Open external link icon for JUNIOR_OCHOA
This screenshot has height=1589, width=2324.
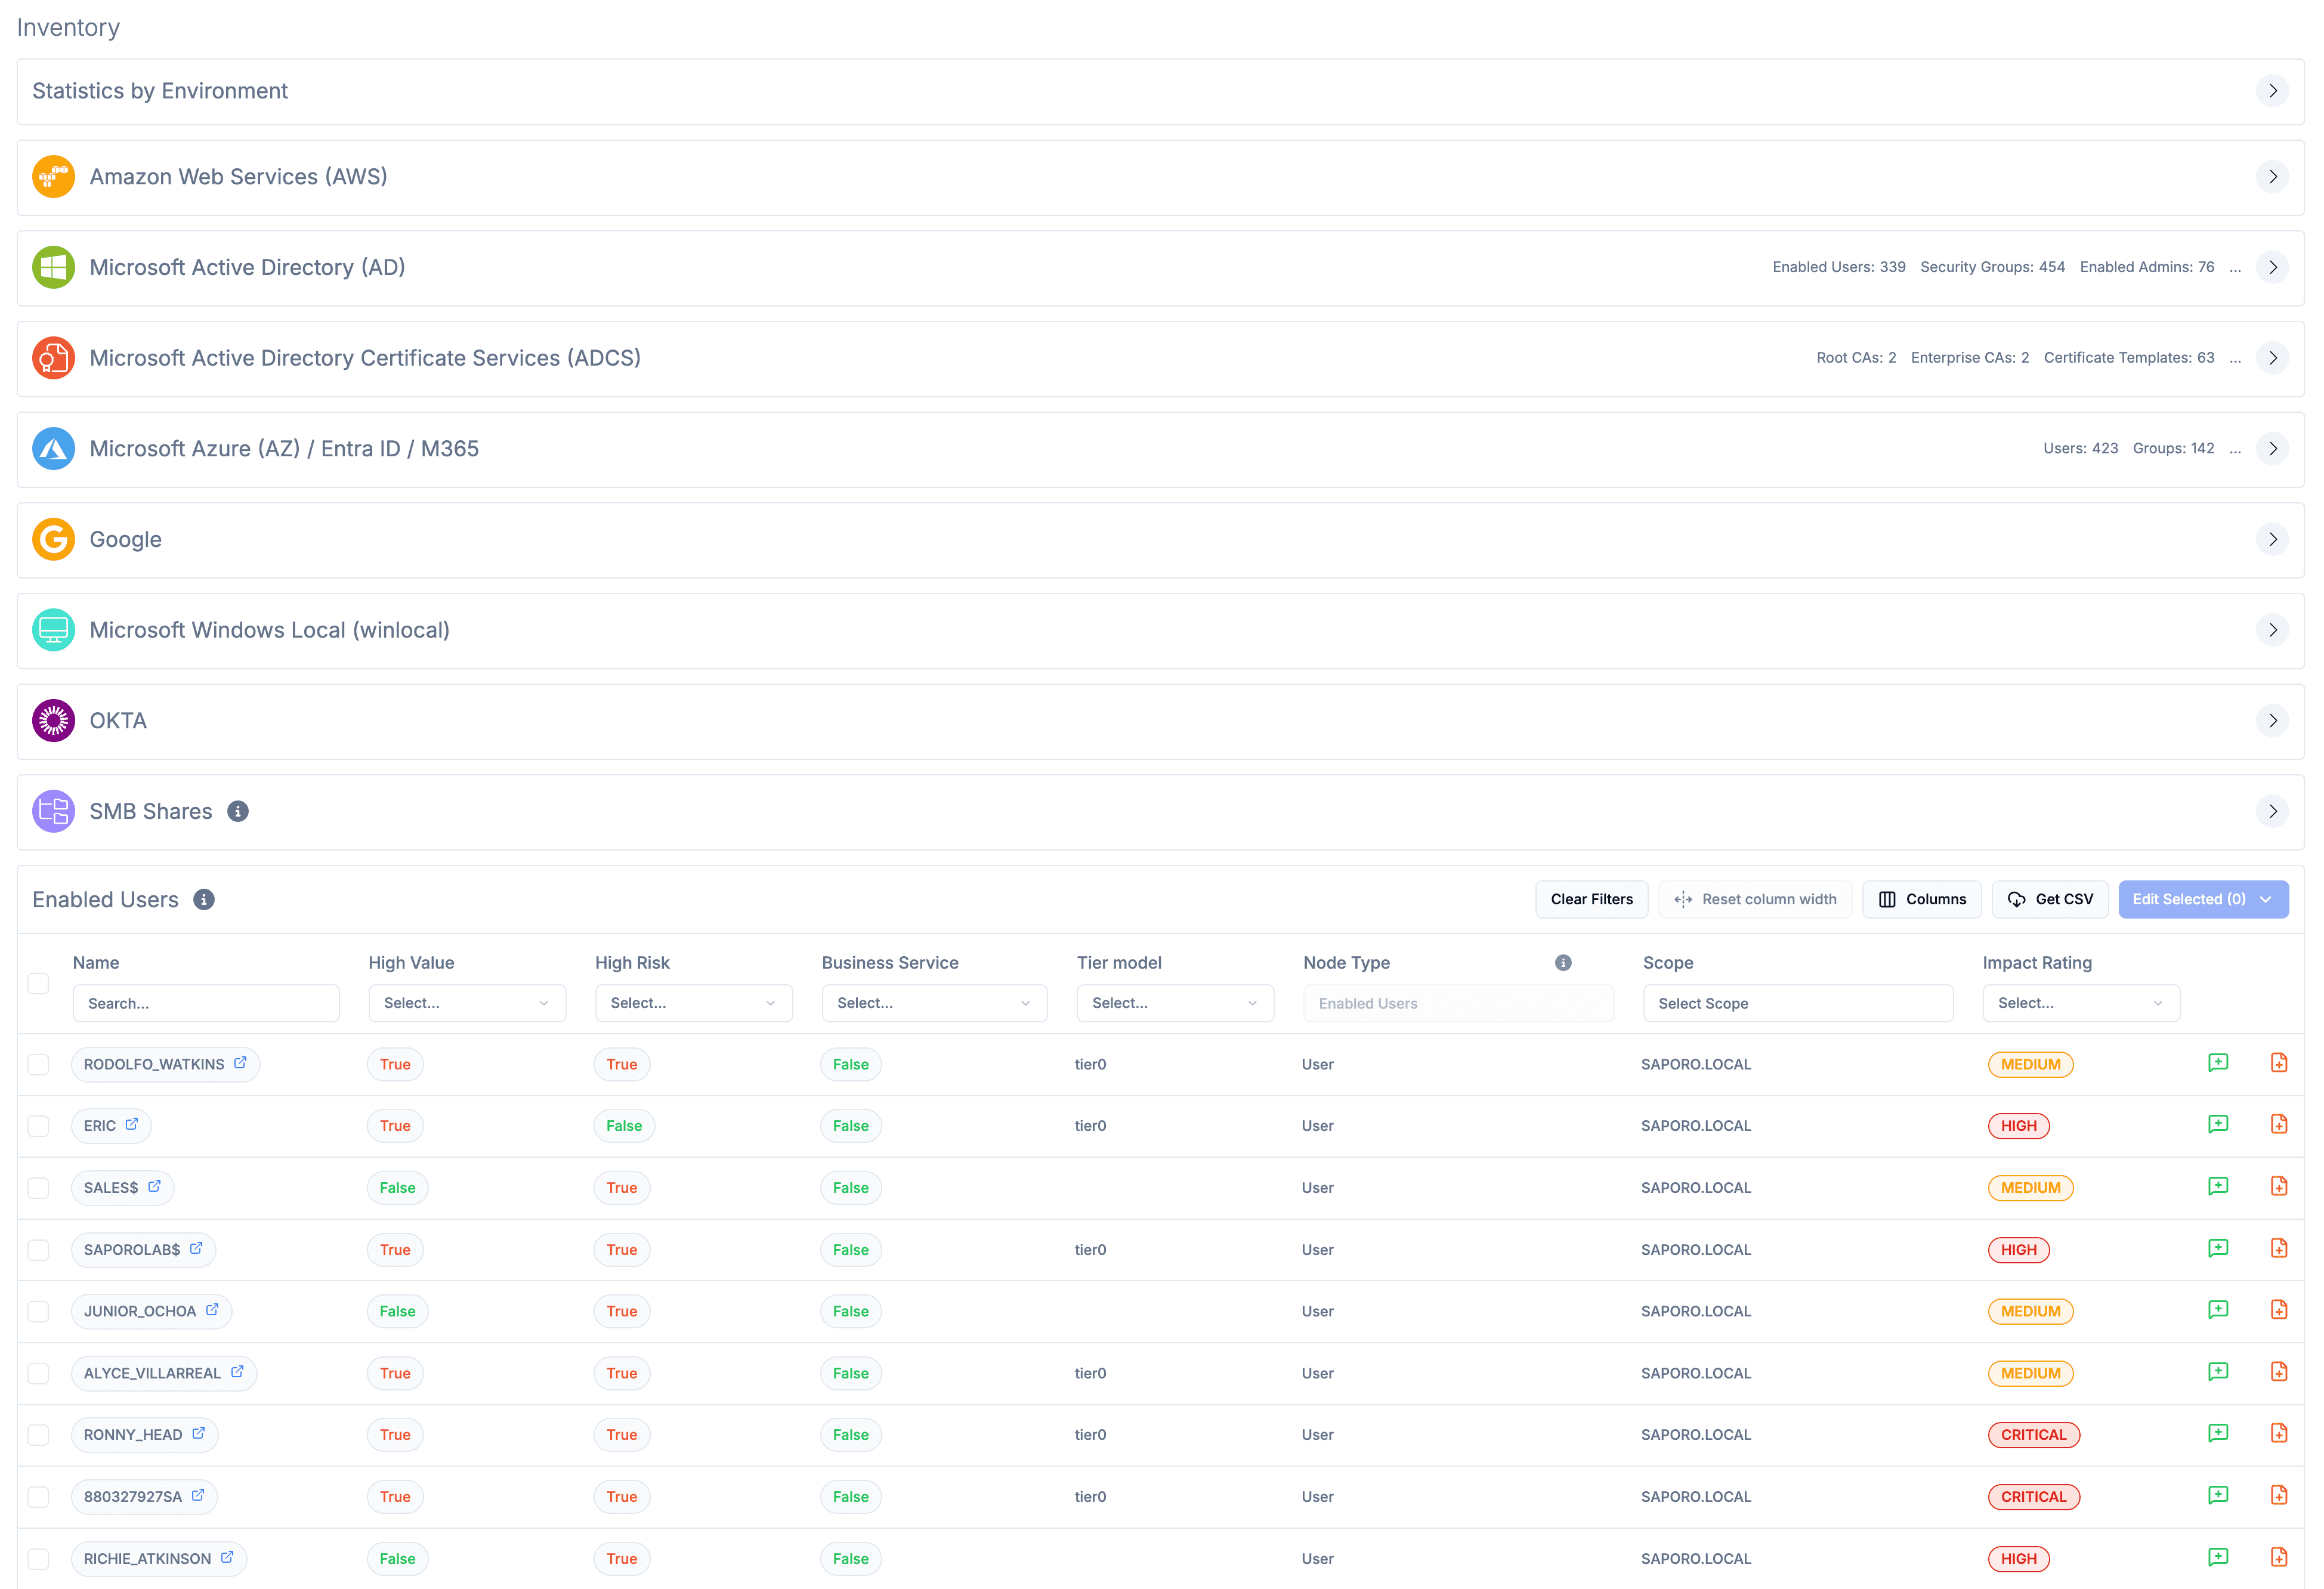tap(212, 1310)
